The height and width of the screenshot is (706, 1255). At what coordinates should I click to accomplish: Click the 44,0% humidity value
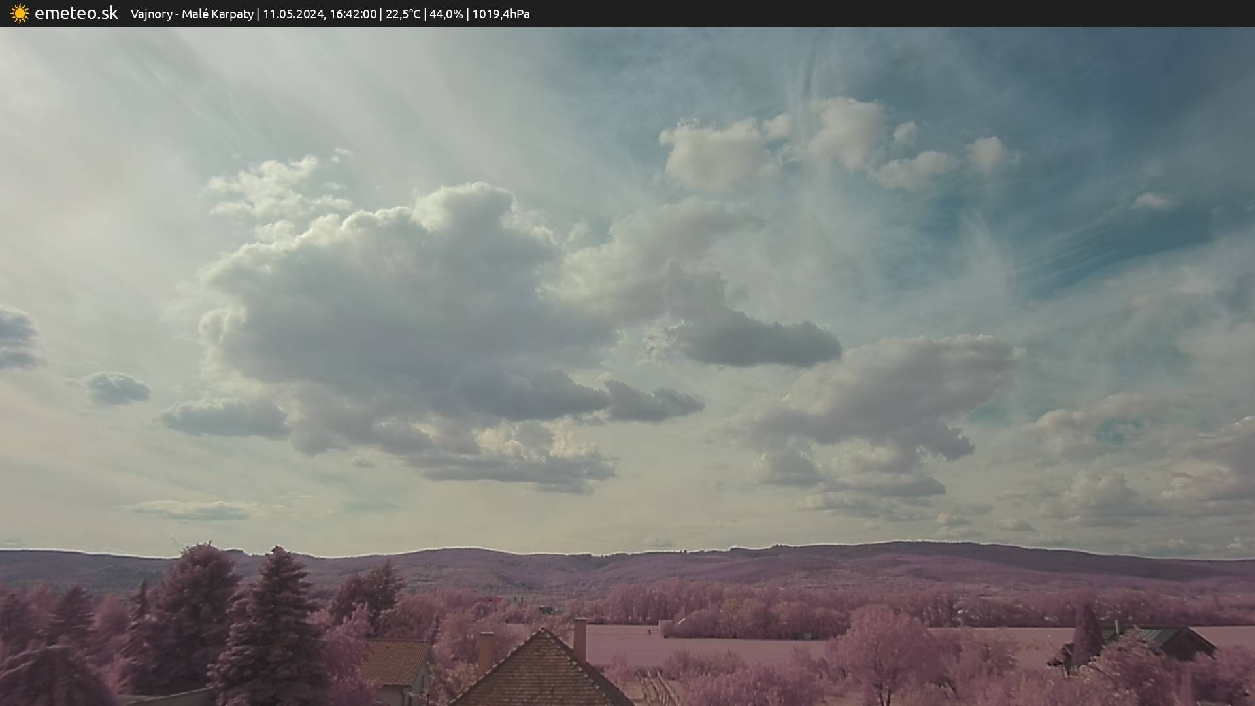pyautogui.click(x=446, y=14)
